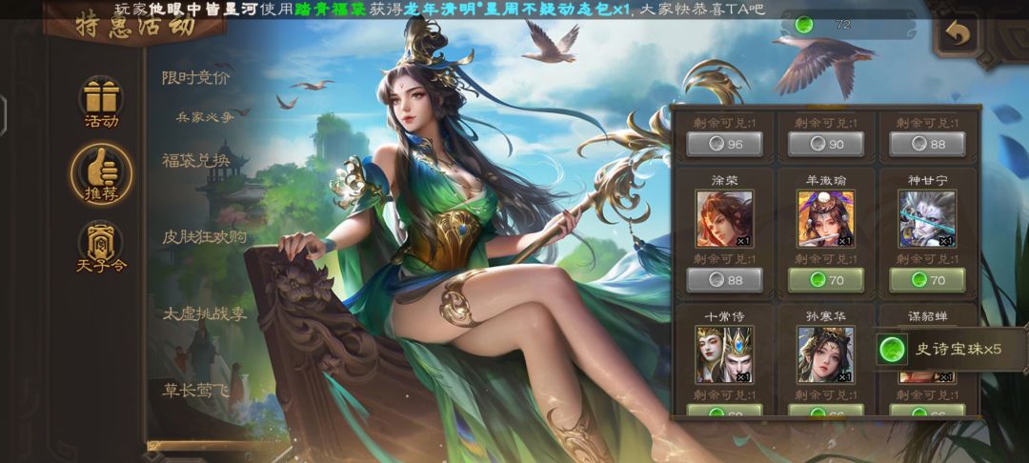The width and height of the screenshot is (1029, 463).
Task: Click the currency amount 72
Action: pos(843,25)
